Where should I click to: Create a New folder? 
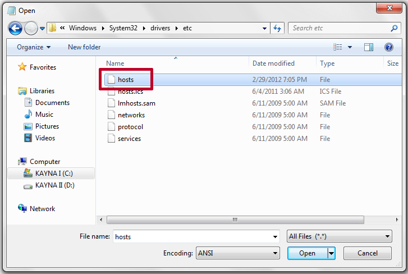84,47
